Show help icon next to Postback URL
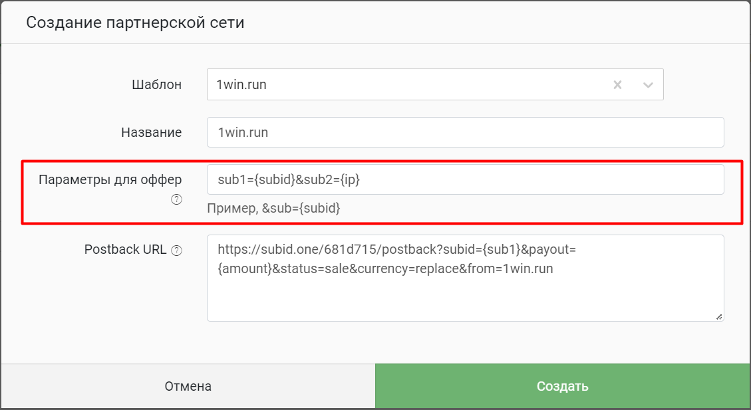Image resolution: width=751 pixels, height=410 pixels. [177, 251]
